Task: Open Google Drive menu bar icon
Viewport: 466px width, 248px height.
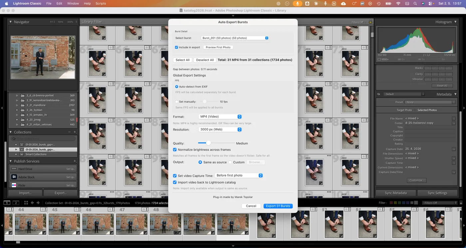Action: [x=307, y=3]
